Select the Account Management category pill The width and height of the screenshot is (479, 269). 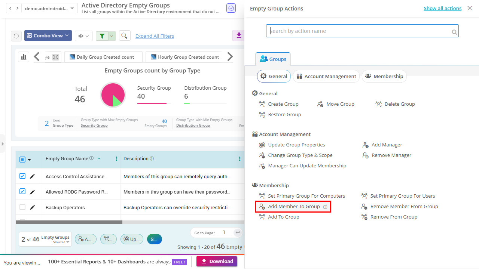(326, 76)
